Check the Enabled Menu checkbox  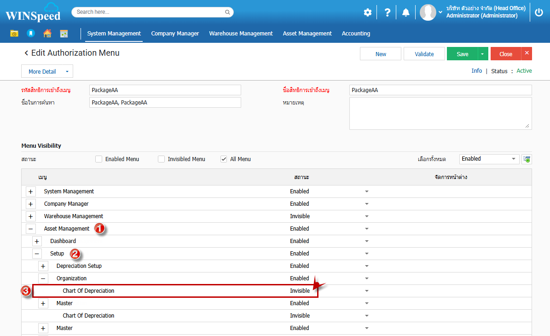point(98,159)
